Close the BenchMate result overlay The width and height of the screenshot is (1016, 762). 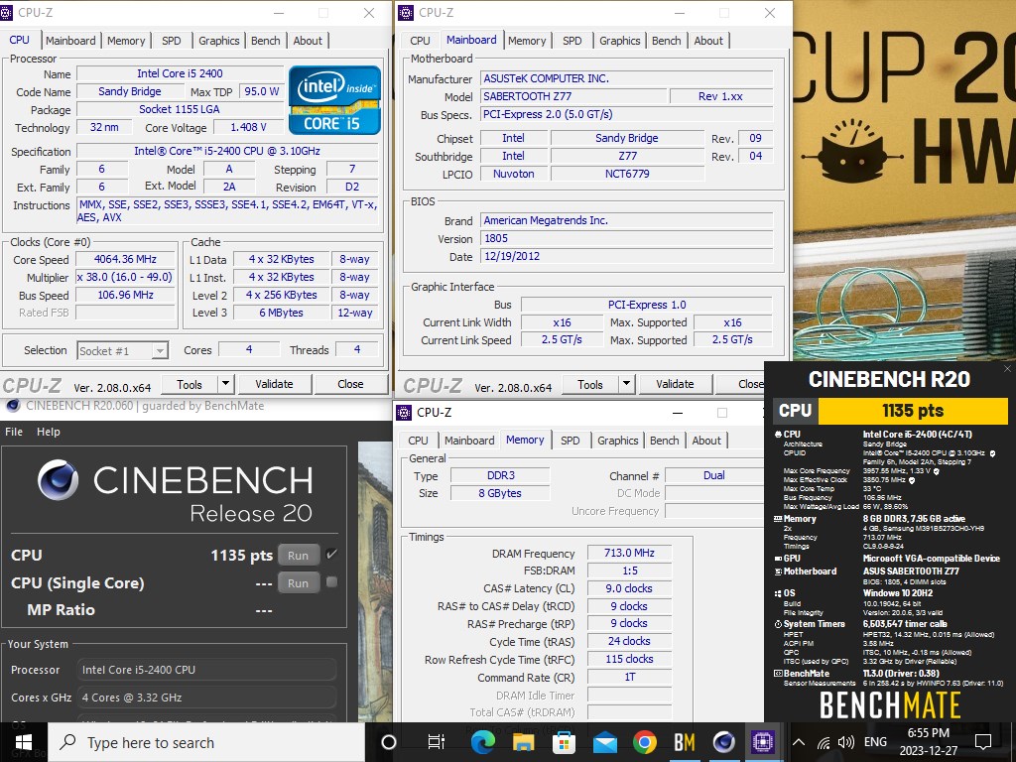tap(1007, 369)
